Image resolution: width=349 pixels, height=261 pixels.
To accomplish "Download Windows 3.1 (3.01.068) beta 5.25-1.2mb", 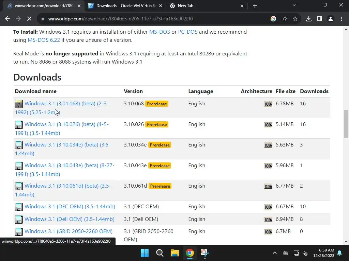I will (x=62, y=108).
